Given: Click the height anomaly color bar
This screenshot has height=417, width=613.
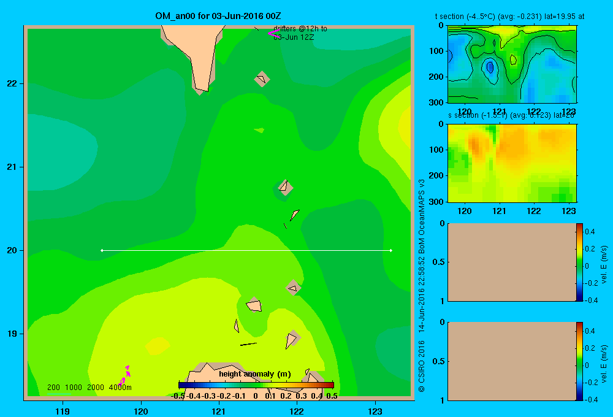Looking at the screenshot, I should point(256,385).
